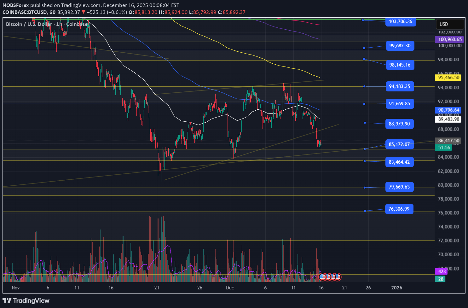Open the 1h interval in the chart legend

click(59, 24)
